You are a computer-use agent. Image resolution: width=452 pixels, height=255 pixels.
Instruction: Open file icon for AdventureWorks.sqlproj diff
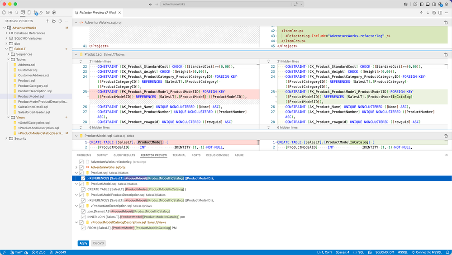pyautogui.click(x=446, y=23)
